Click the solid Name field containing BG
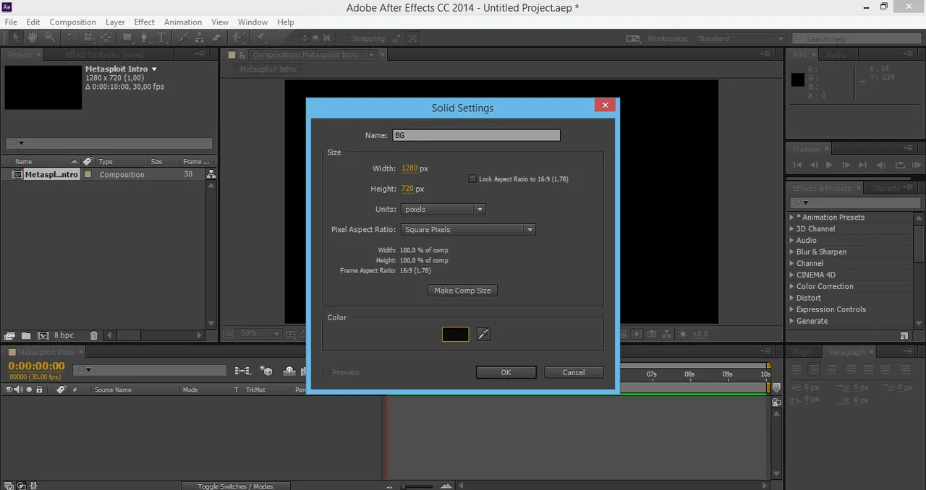 pos(476,135)
